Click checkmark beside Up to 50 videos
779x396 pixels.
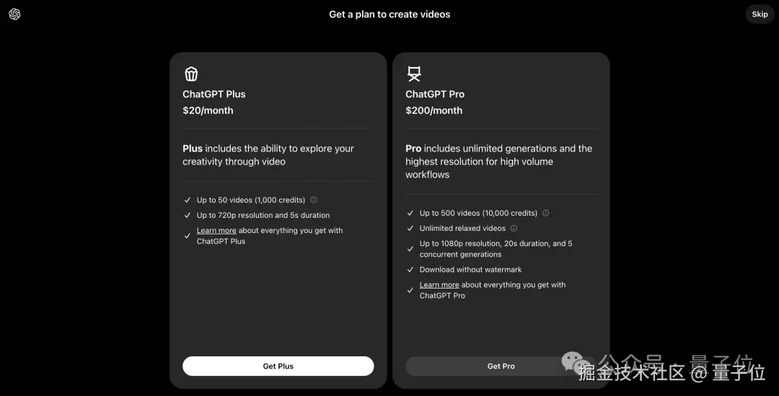[188, 201]
